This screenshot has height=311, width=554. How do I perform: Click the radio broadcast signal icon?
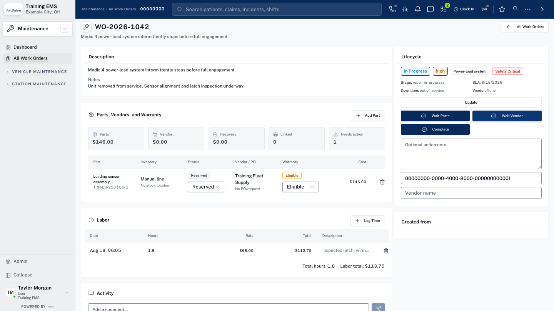(484, 9)
